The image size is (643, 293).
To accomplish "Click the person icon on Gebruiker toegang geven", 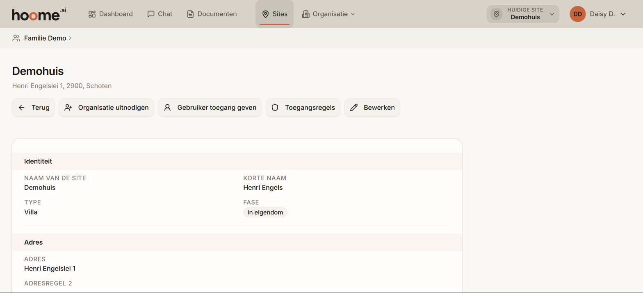I will [x=167, y=108].
